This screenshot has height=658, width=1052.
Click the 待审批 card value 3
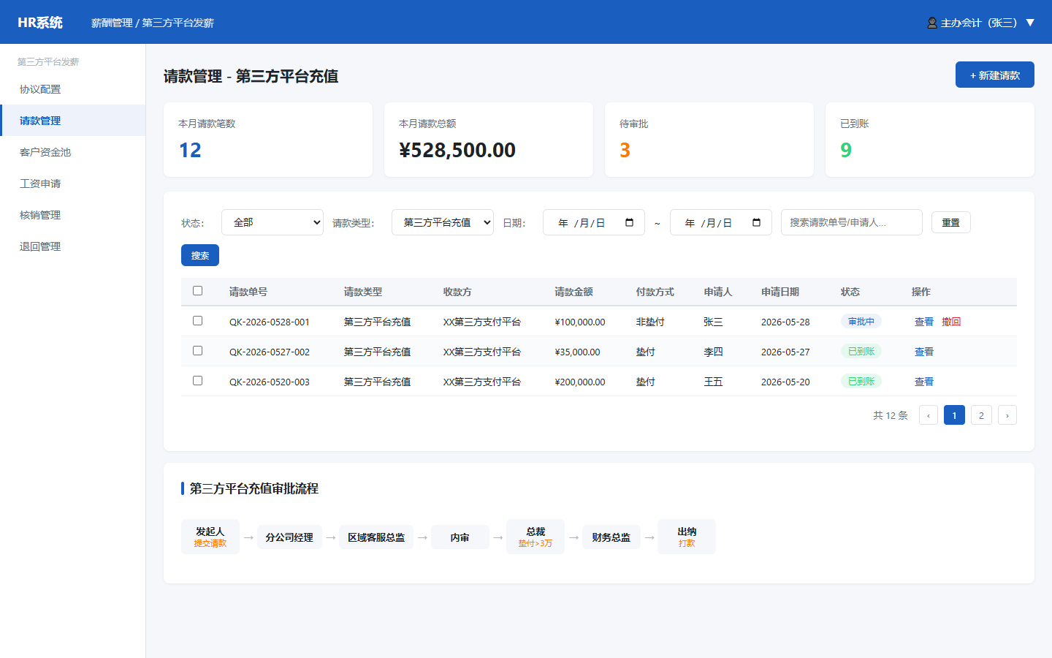[x=625, y=150]
